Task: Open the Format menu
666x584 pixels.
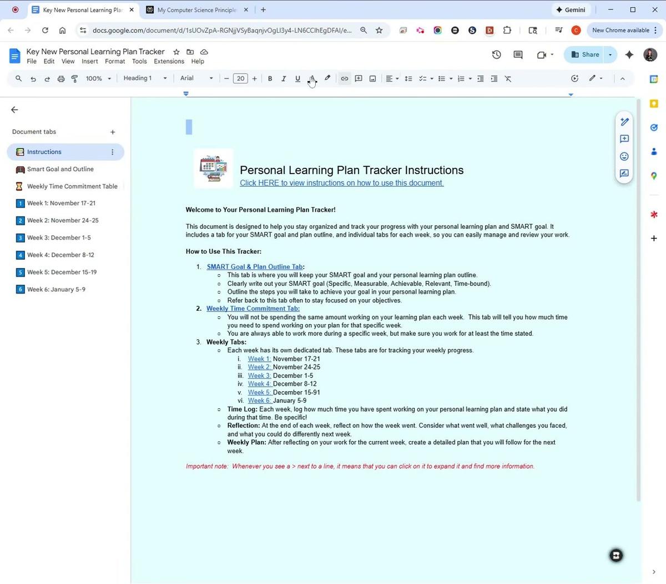Action: click(115, 61)
